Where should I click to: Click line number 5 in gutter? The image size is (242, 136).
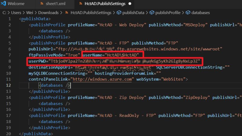click(x=10, y=43)
